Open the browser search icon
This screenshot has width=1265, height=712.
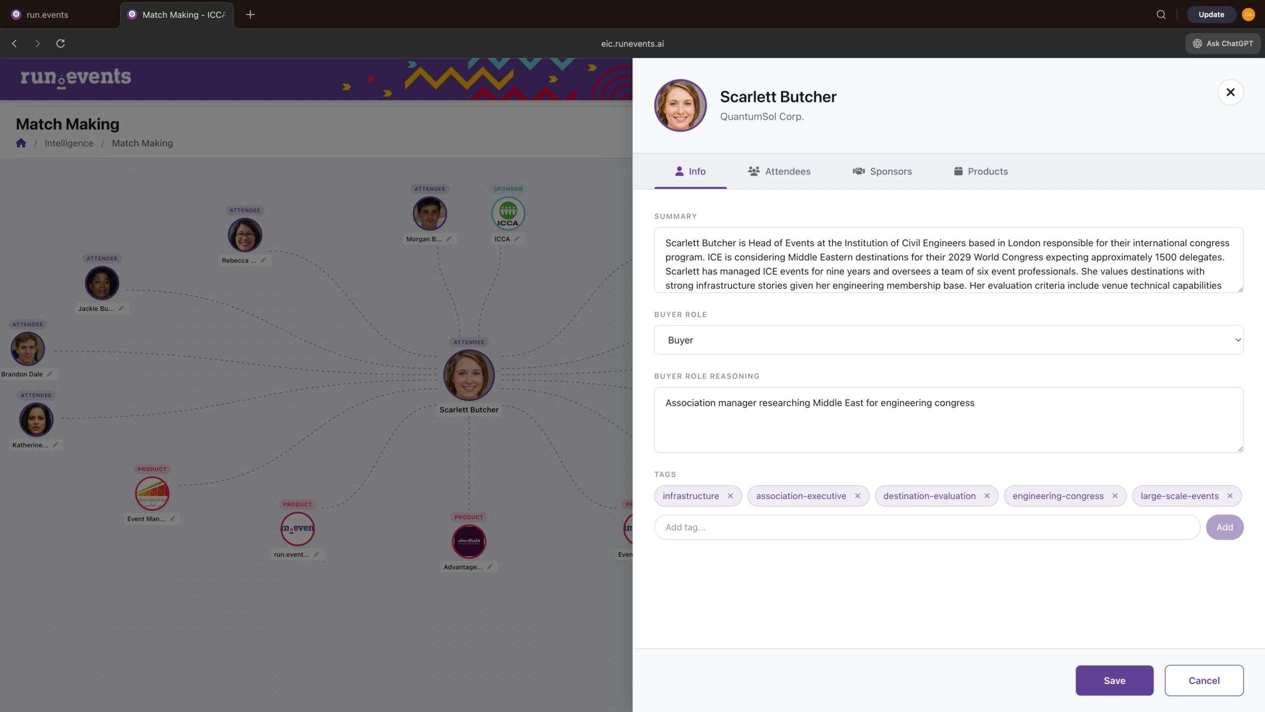pyautogui.click(x=1161, y=14)
